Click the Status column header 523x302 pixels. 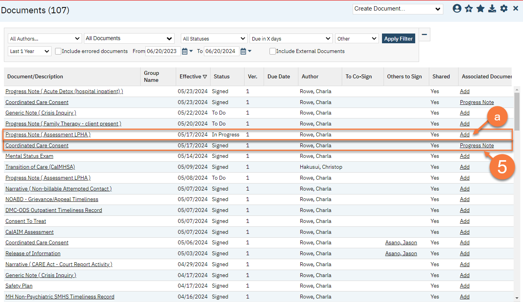[221, 76]
